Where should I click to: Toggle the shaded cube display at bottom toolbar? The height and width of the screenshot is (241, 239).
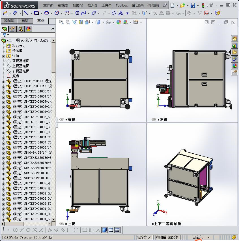pos(104,230)
